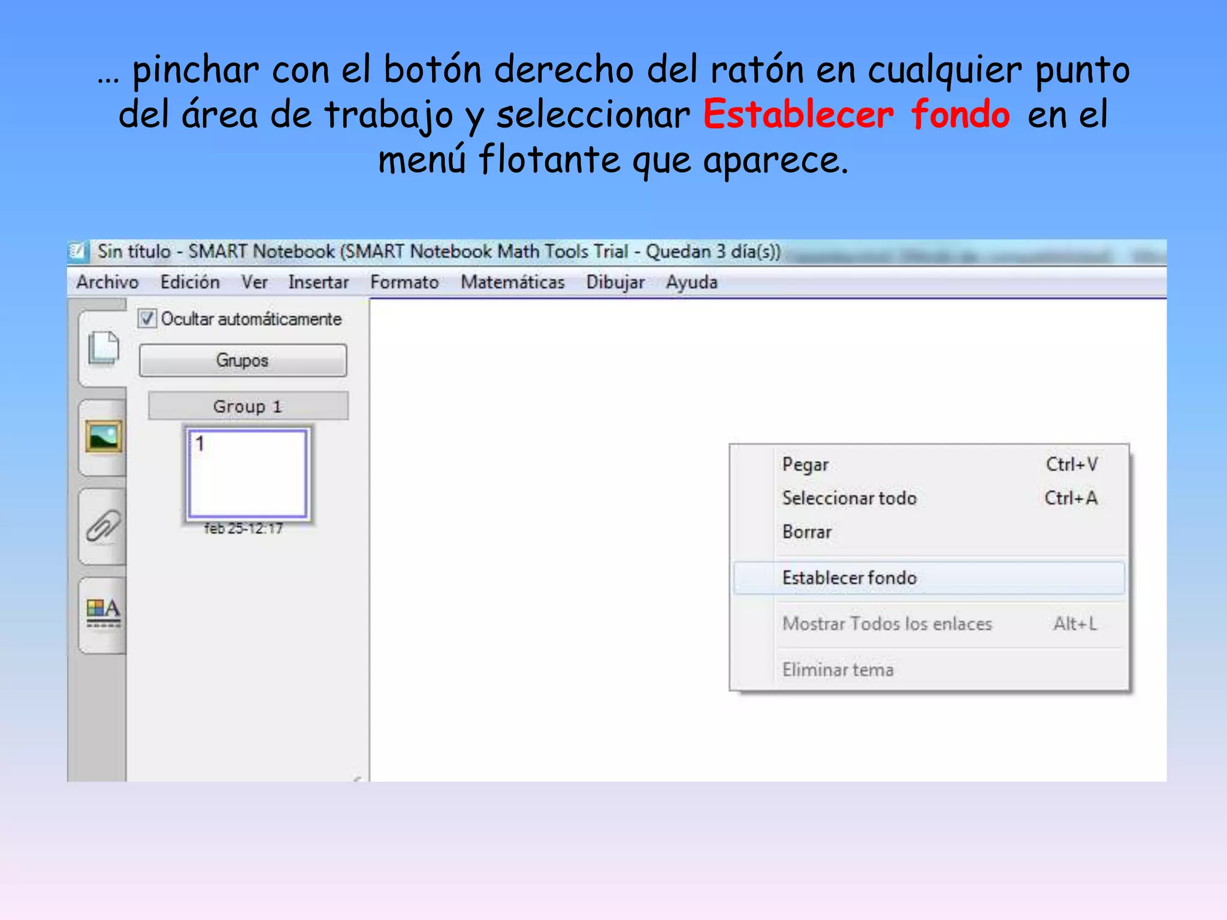Click Mostrar Todos los enlaces entry
The height and width of the screenshot is (920, 1227).
929,624
